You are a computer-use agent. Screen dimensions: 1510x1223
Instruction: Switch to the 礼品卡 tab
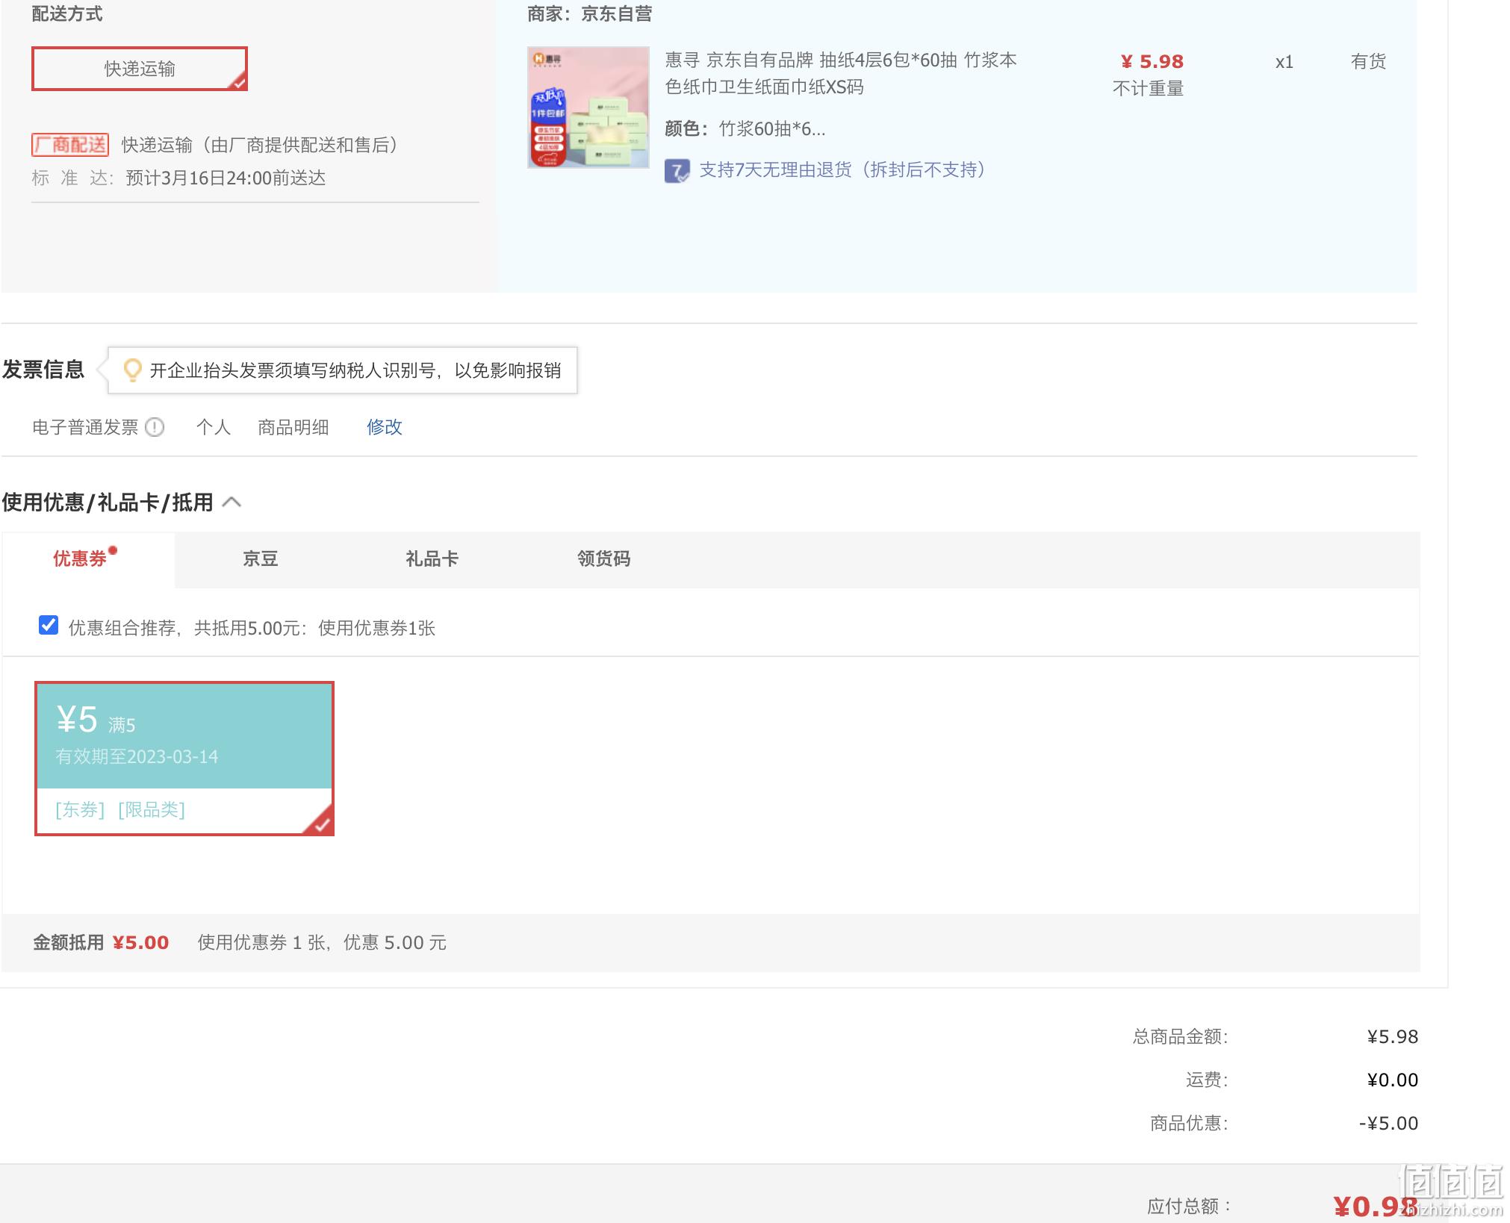click(x=432, y=559)
